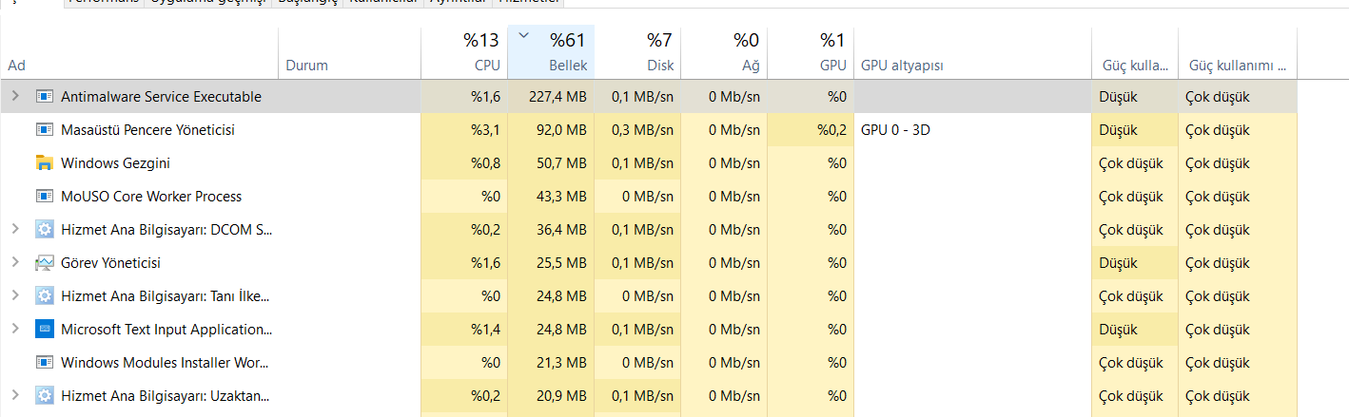Click the 0,3 MB/sn disk value
Image resolution: width=1349 pixels, height=417 pixels.
pos(642,130)
